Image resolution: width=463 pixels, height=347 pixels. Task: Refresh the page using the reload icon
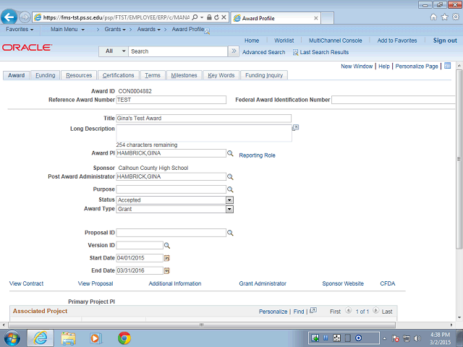(x=217, y=17)
